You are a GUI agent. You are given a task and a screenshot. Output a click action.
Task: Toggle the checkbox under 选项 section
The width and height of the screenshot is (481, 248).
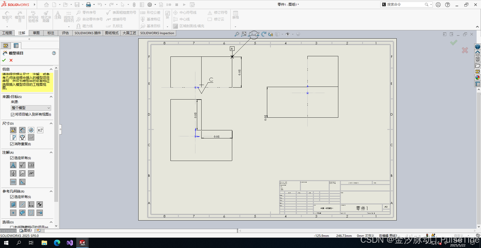12,227
